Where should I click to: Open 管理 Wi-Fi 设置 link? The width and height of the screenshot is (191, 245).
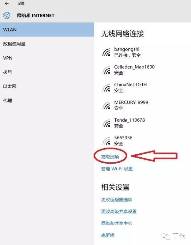tap(117, 169)
